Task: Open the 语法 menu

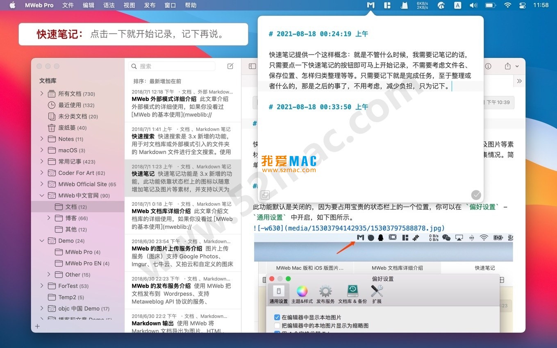Action: coord(109,5)
